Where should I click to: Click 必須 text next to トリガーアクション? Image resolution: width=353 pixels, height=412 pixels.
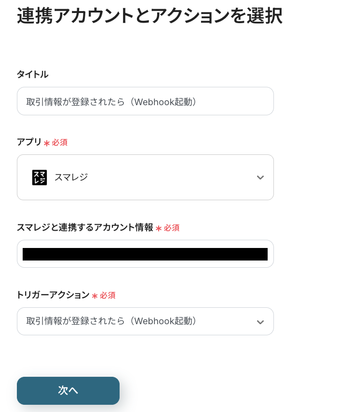click(108, 295)
